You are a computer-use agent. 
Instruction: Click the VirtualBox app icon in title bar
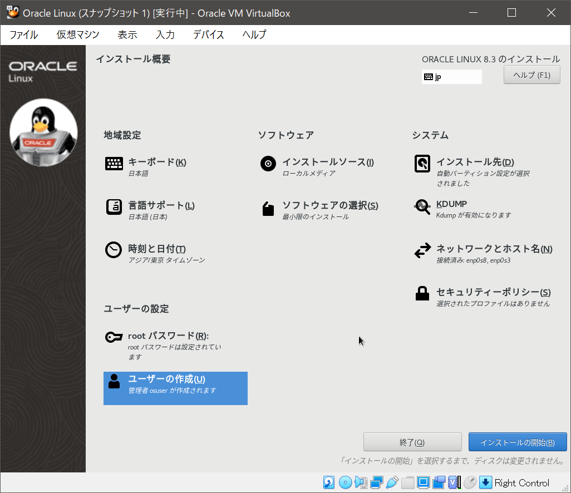13,12
